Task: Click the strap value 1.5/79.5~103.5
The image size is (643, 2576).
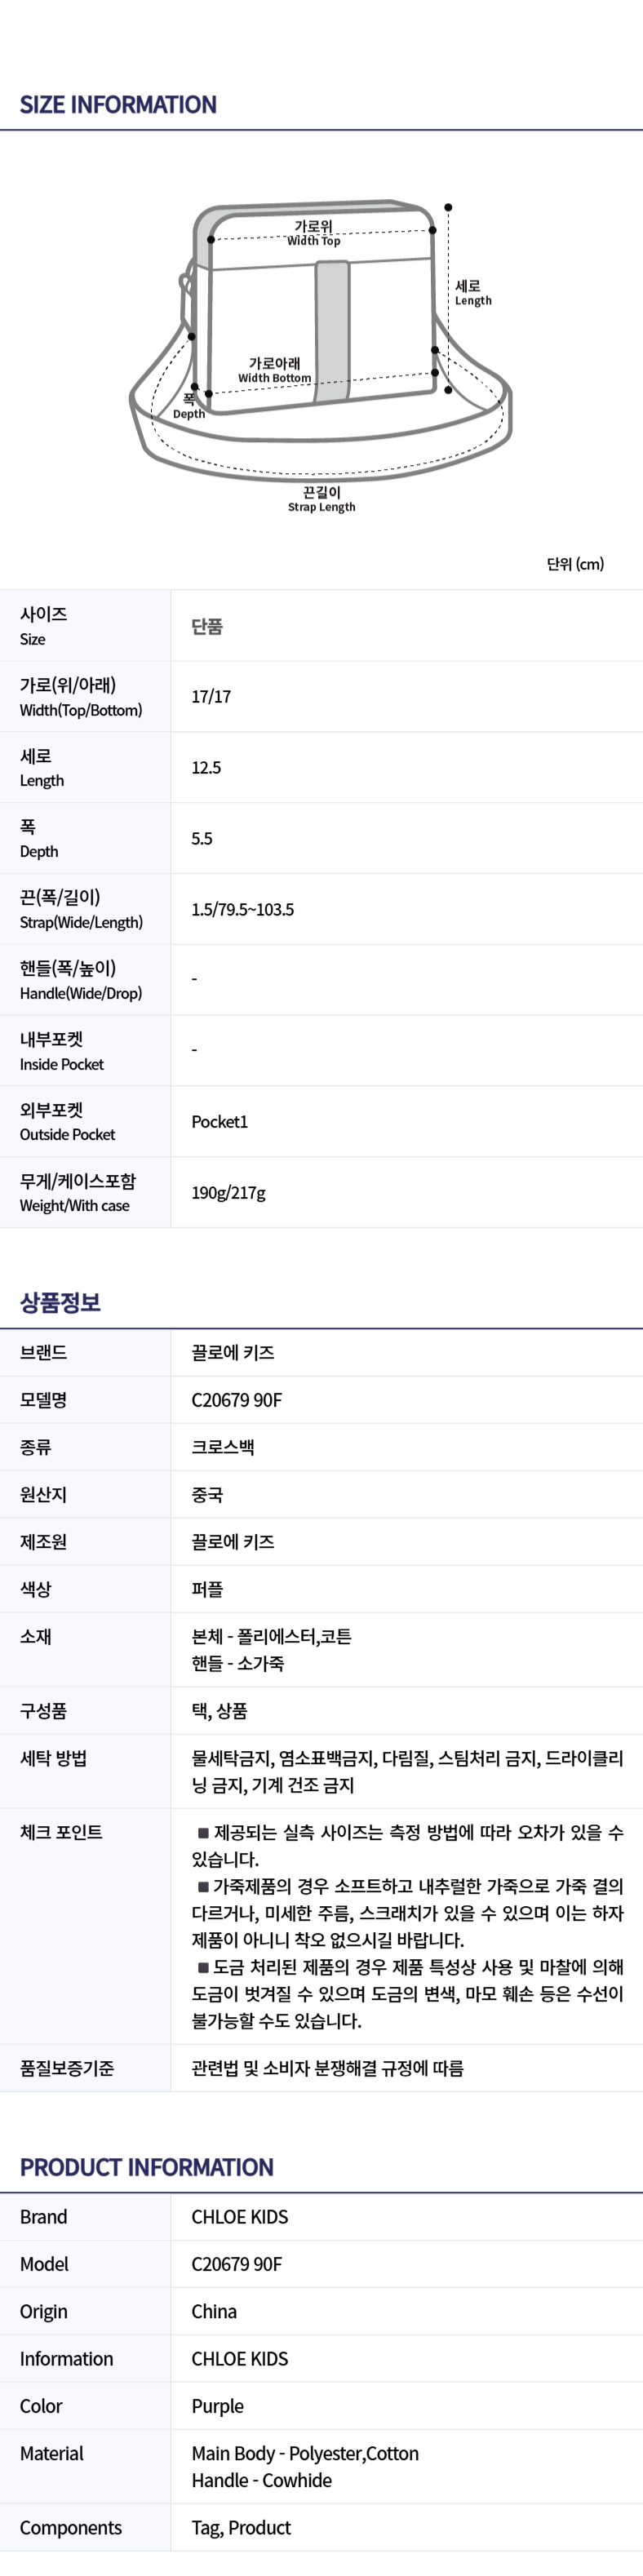Action: pos(242,910)
